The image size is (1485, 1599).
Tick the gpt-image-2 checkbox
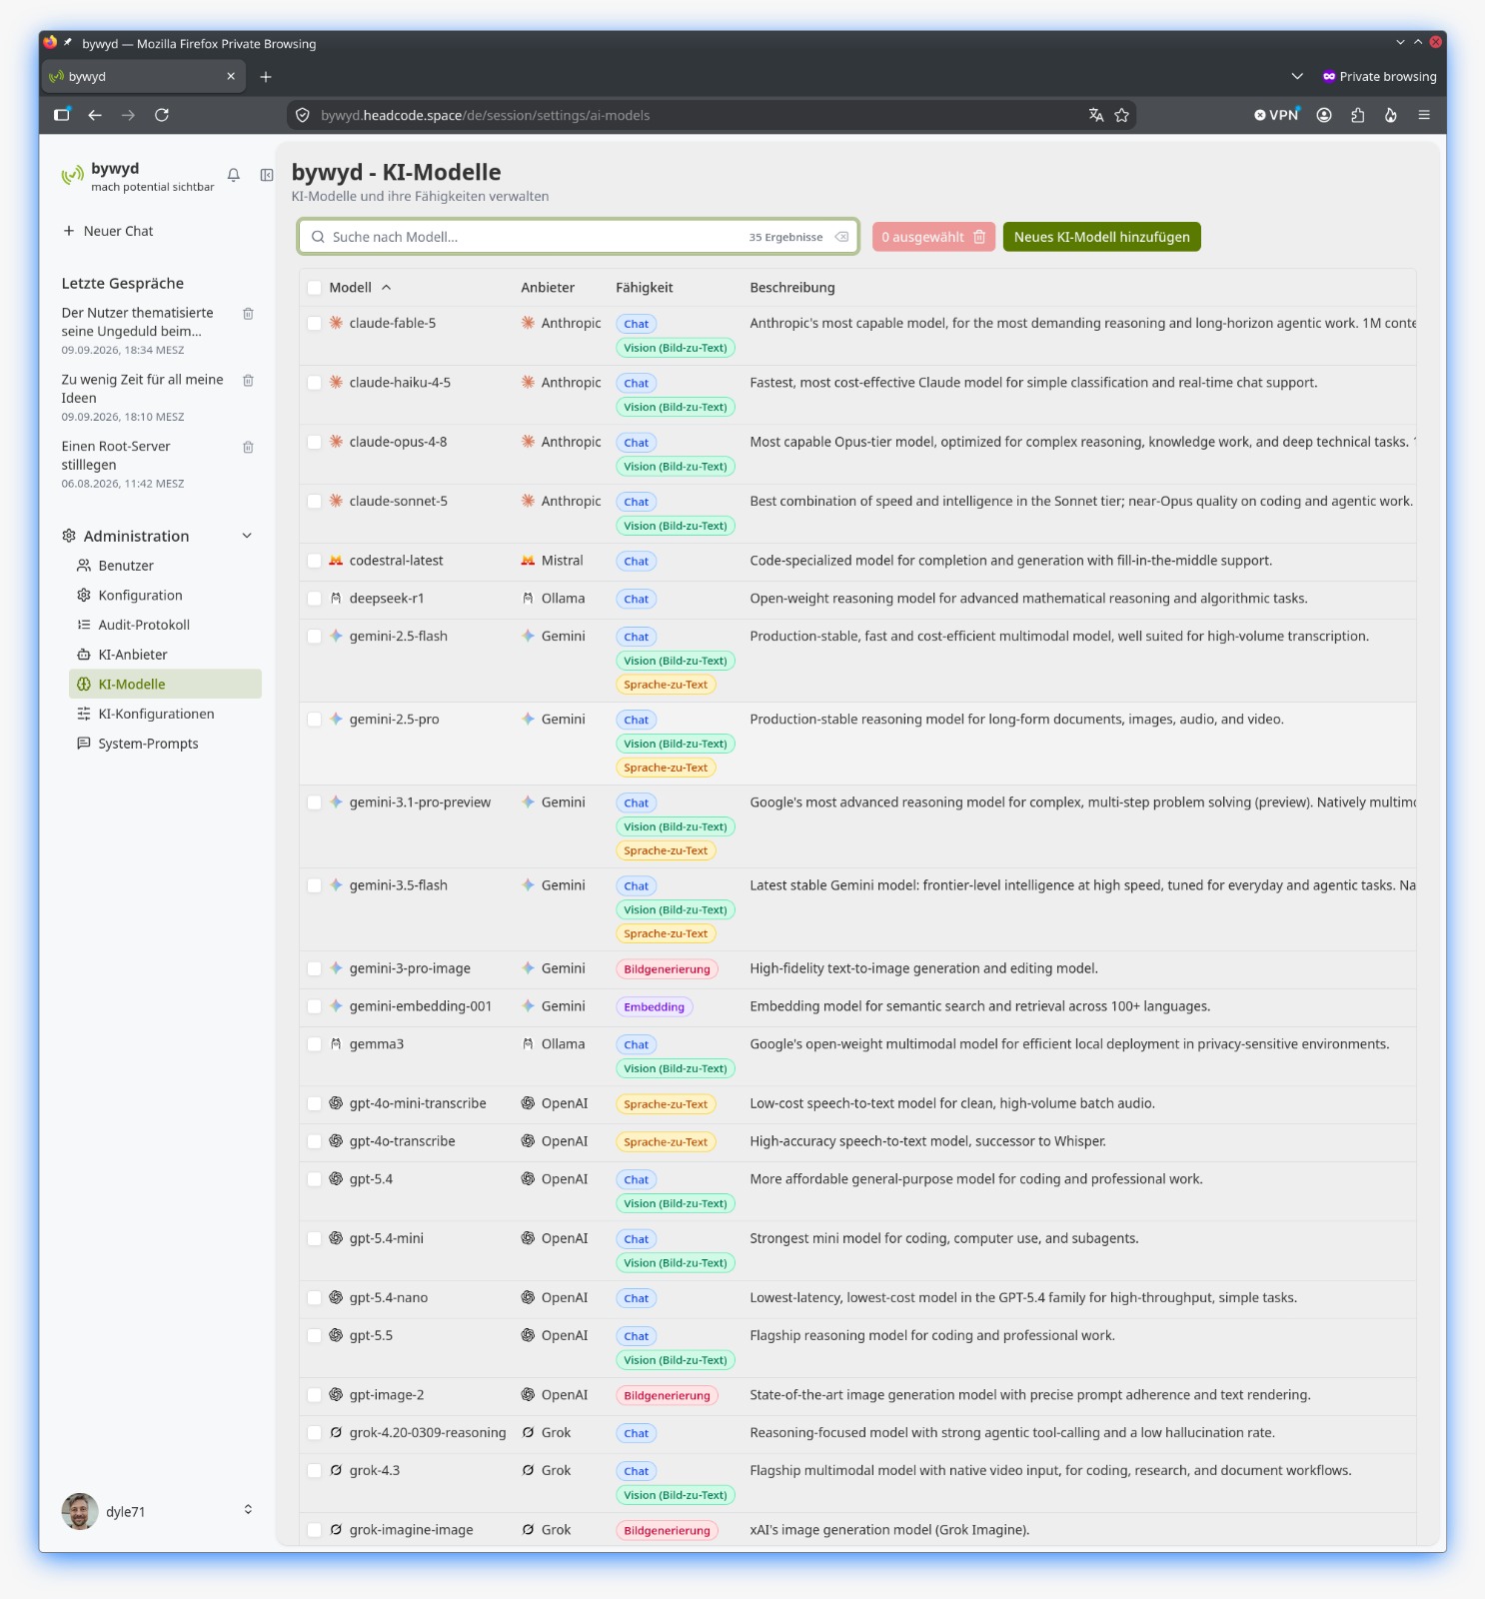coord(315,1396)
